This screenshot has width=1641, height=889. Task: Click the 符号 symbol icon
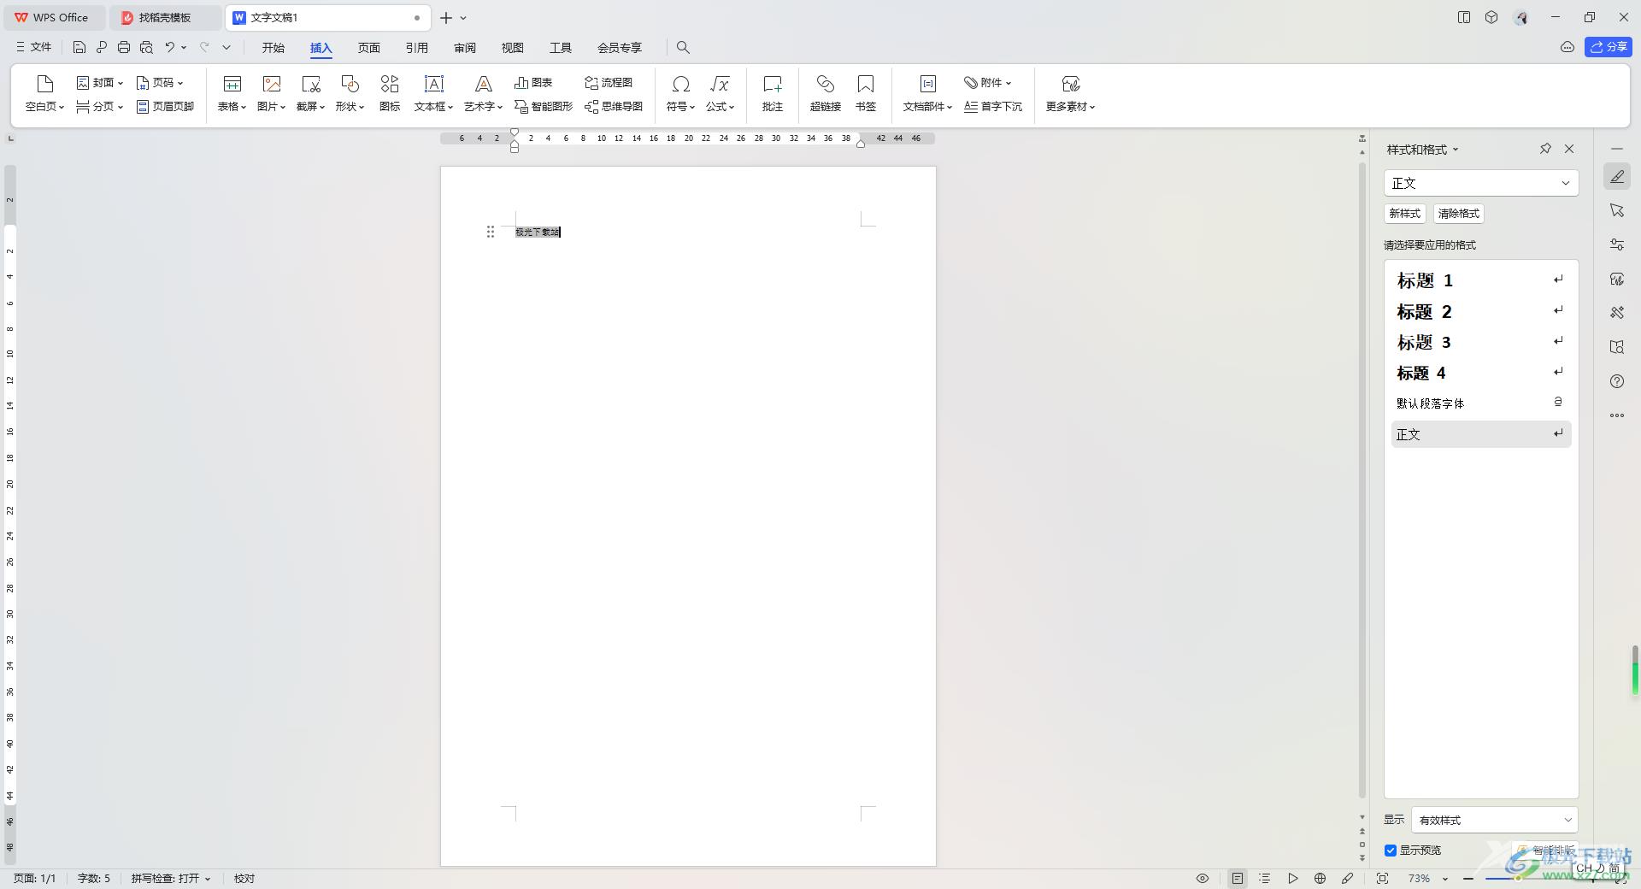[680, 93]
